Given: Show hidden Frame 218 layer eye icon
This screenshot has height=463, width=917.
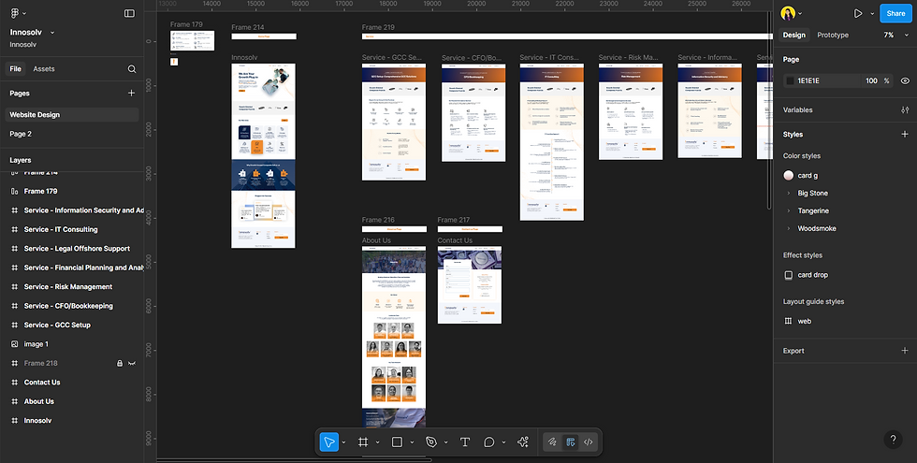Looking at the screenshot, I should pyautogui.click(x=132, y=363).
